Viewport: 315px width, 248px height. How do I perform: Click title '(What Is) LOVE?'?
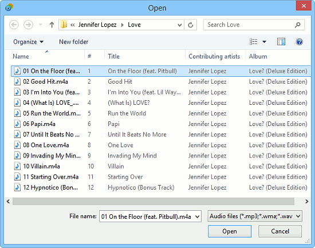129,103
